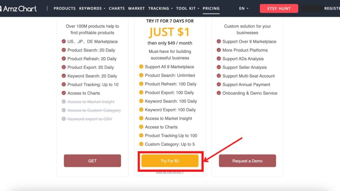The image size is (340, 191).
Task: Select the Market navigation item
Action: [136, 8]
